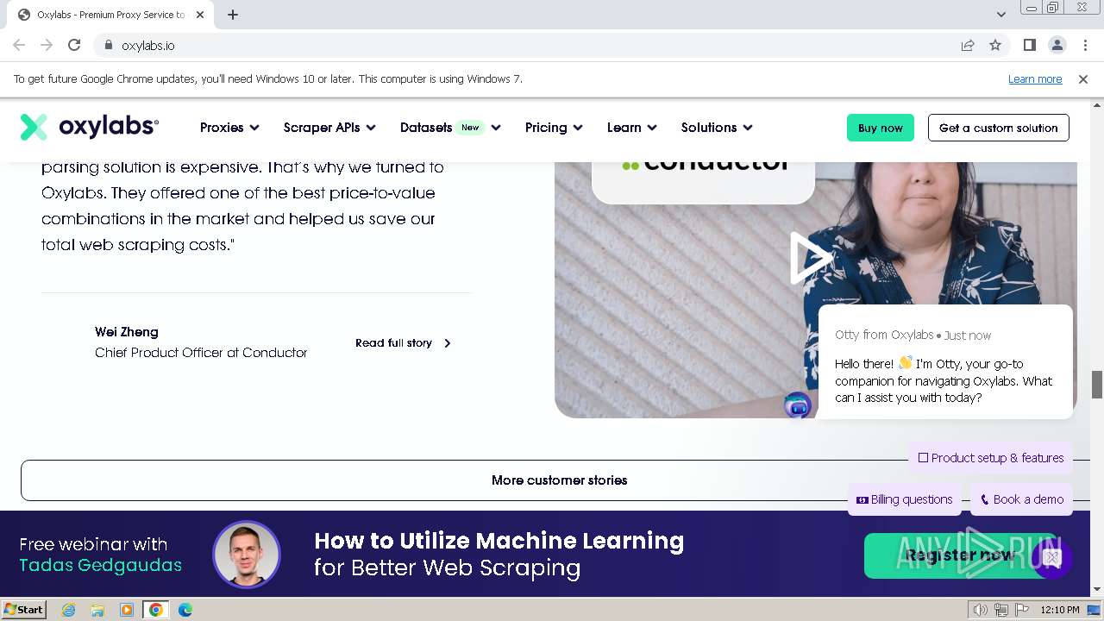Switch to Chrome in the taskbar

pyautogui.click(x=156, y=610)
